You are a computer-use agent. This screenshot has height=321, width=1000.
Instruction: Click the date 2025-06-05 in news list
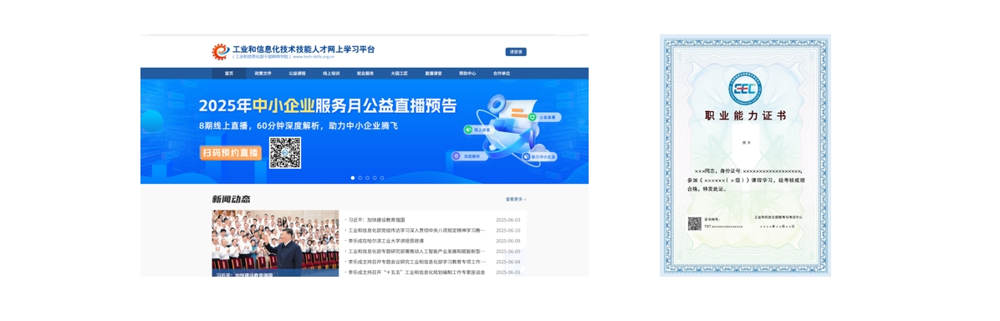coord(508,252)
